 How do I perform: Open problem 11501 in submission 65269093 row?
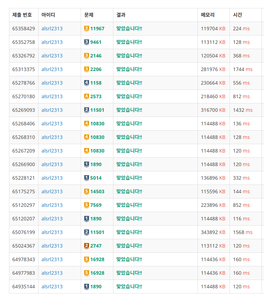(97, 110)
